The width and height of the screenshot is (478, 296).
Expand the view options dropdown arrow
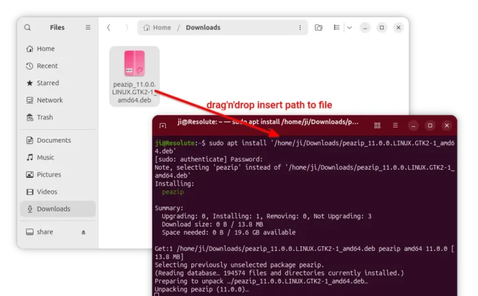pos(349,28)
